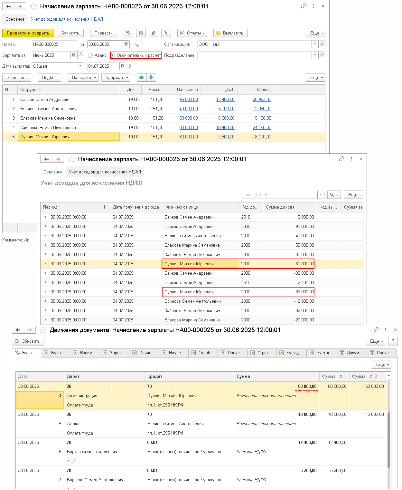Move row up with blue arrow

(x=141, y=77)
